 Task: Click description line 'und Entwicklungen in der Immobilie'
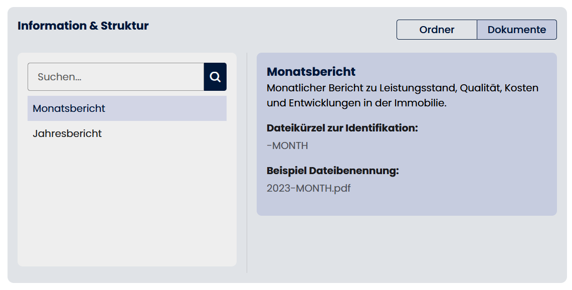click(356, 103)
